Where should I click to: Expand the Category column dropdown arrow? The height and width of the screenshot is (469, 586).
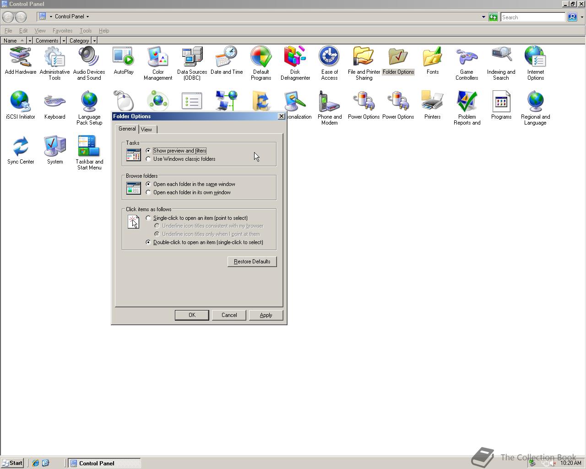point(94,41)
